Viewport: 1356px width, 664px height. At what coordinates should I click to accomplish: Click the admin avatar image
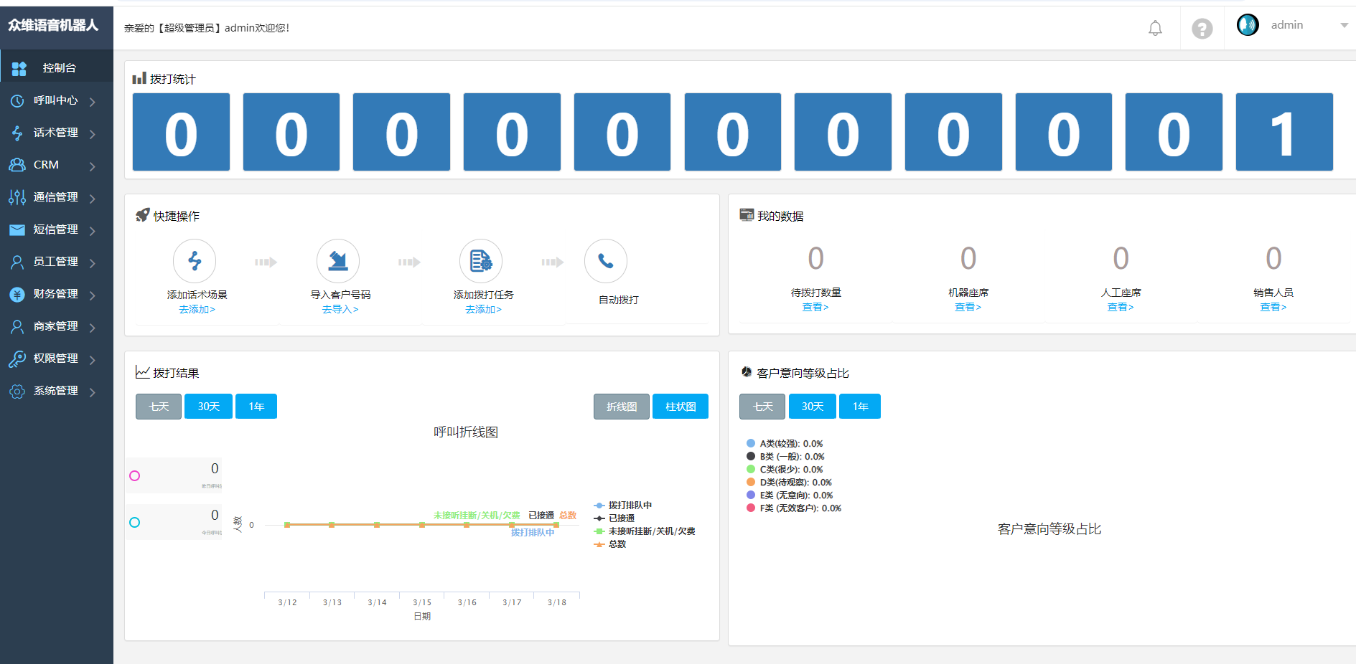coord(1248,25)
